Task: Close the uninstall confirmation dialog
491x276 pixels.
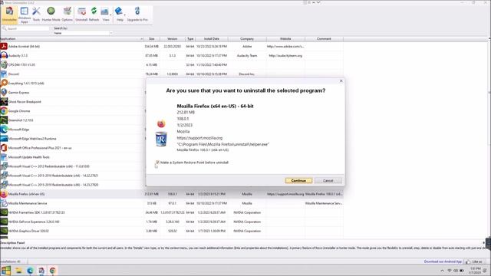Action: [x=341, y=81]
